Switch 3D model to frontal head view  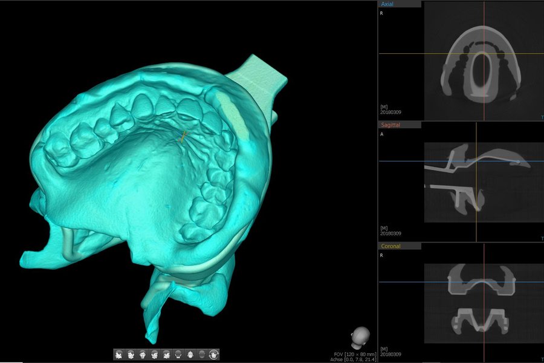click(143, 355)
